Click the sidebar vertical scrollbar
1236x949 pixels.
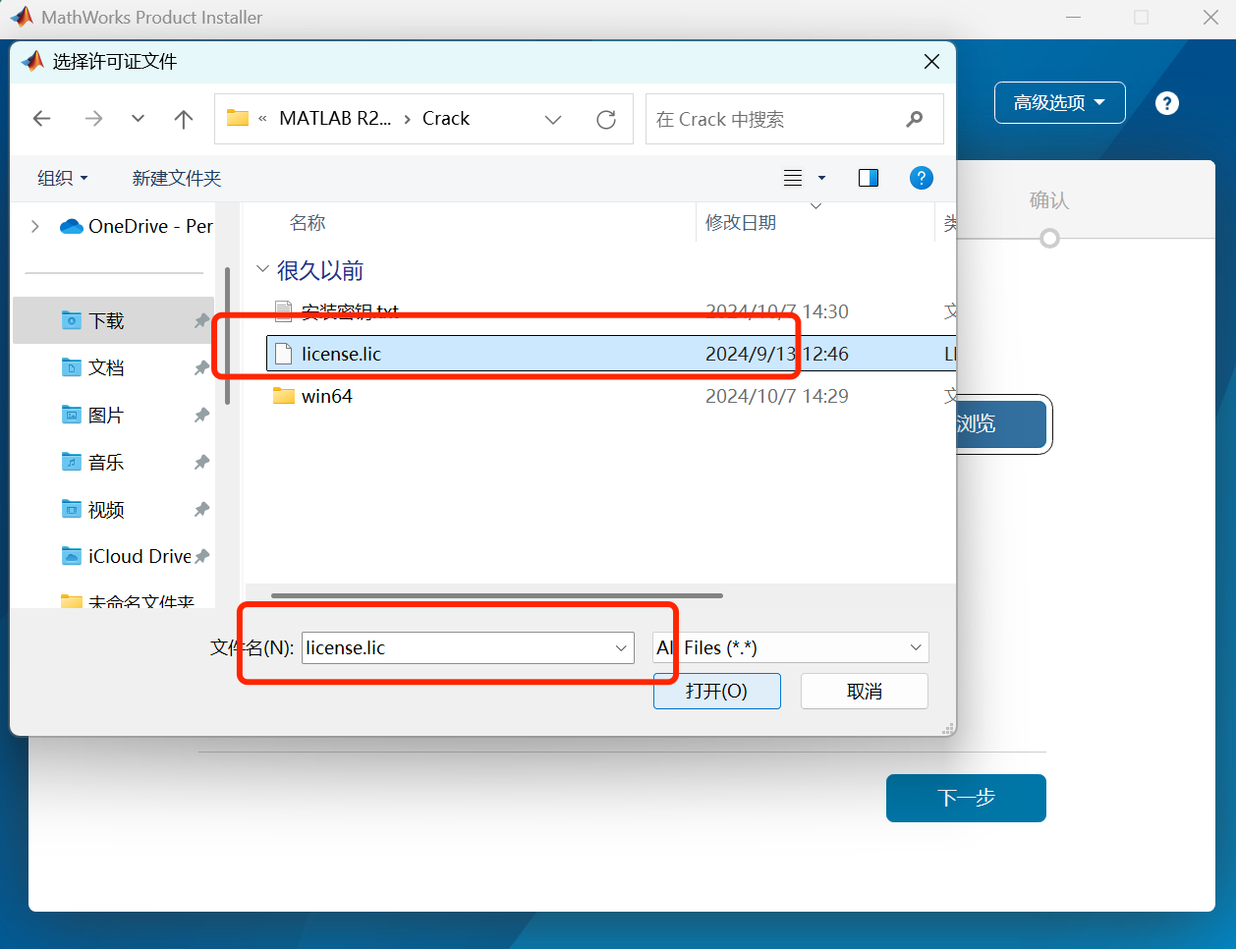point(228,336)
